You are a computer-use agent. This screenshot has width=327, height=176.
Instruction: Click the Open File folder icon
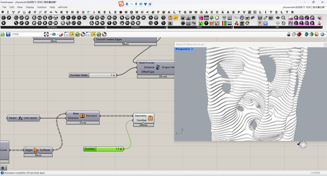click(x=3, y=34)
